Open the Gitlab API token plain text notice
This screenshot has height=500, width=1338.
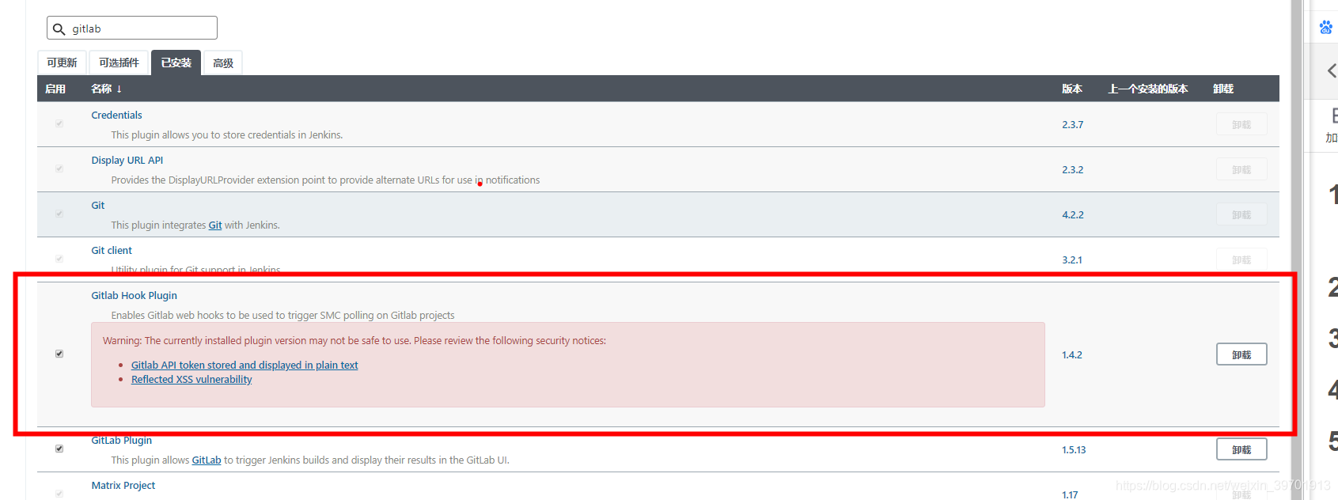244,366
